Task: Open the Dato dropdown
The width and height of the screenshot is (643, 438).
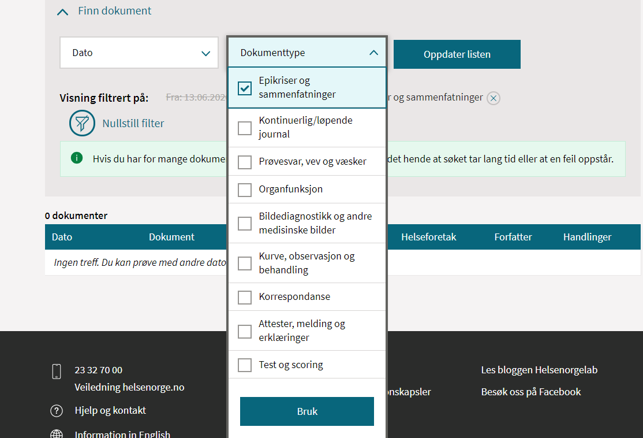Action: pyautogui.click(x=139, y=53)
